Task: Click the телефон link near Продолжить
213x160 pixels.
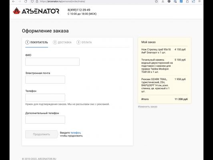Action: click(x=76, y=133)
